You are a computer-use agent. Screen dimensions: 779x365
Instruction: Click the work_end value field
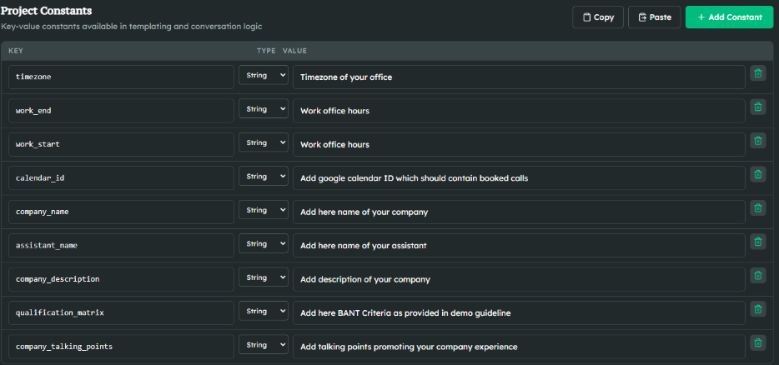click(518, 110)
